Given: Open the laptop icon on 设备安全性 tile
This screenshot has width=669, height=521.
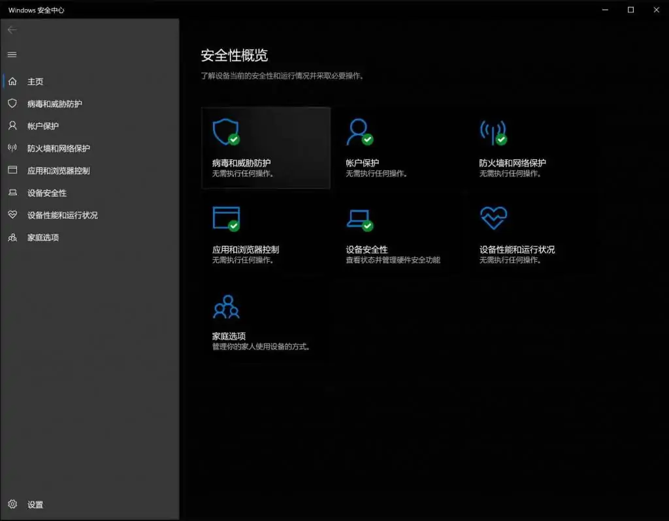Looking at the screenshot, I should point(360,218).
